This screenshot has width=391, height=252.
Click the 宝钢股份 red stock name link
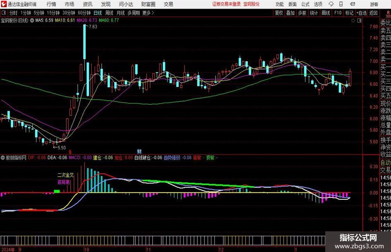click(x=252, y=4)
